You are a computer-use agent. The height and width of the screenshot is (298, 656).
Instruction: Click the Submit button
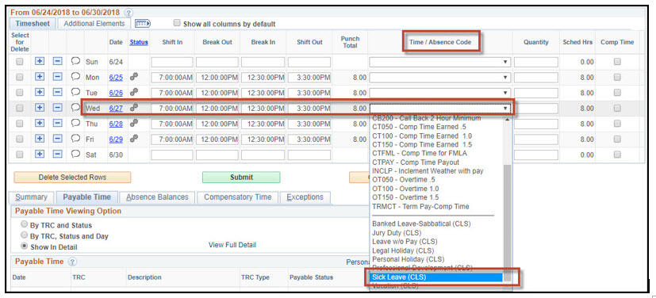(241, 178)
